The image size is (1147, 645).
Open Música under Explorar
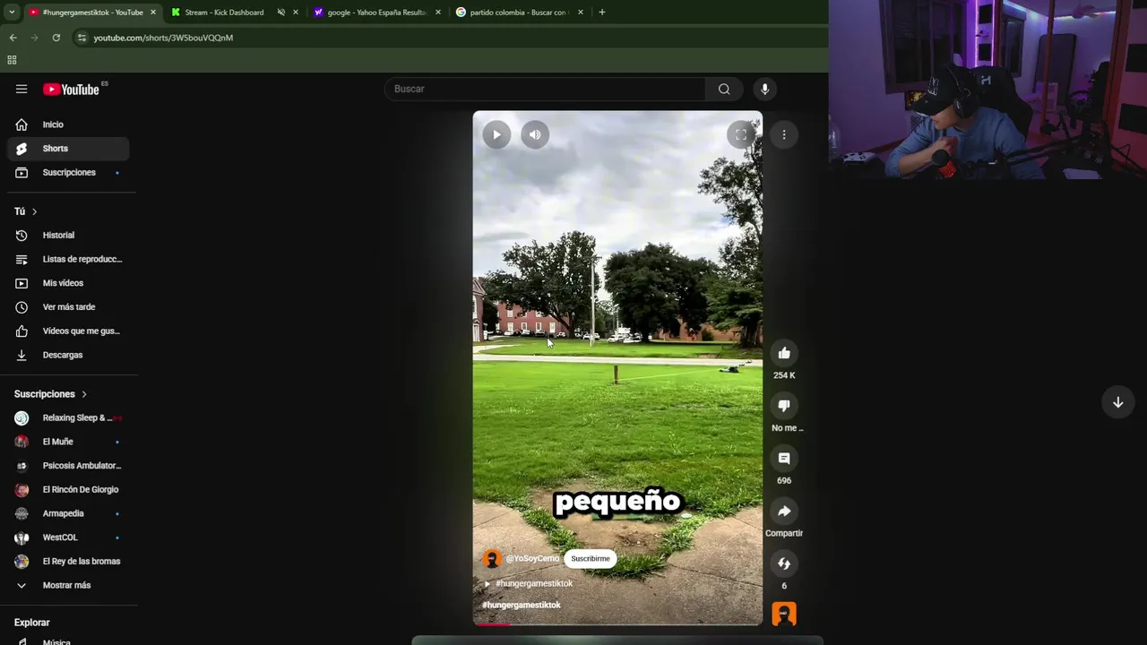click(68, 641)
